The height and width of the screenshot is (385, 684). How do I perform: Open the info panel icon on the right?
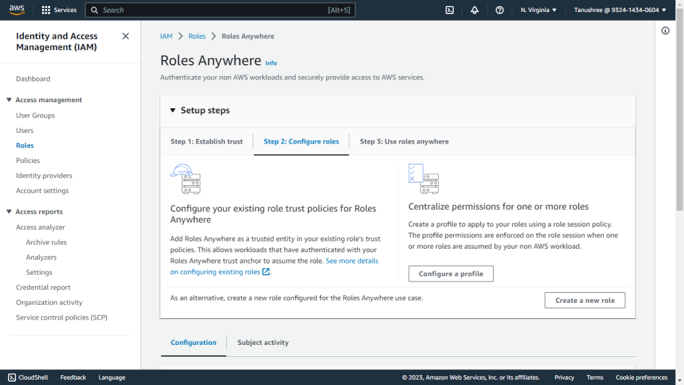665,31
